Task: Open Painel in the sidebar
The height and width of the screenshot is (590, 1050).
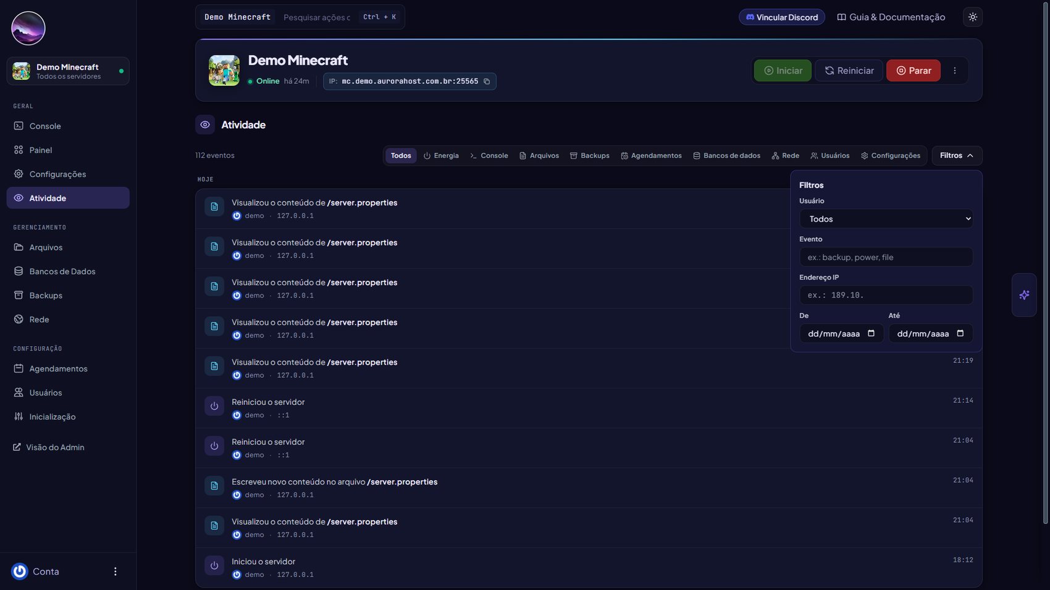Action: click(68, 150)
